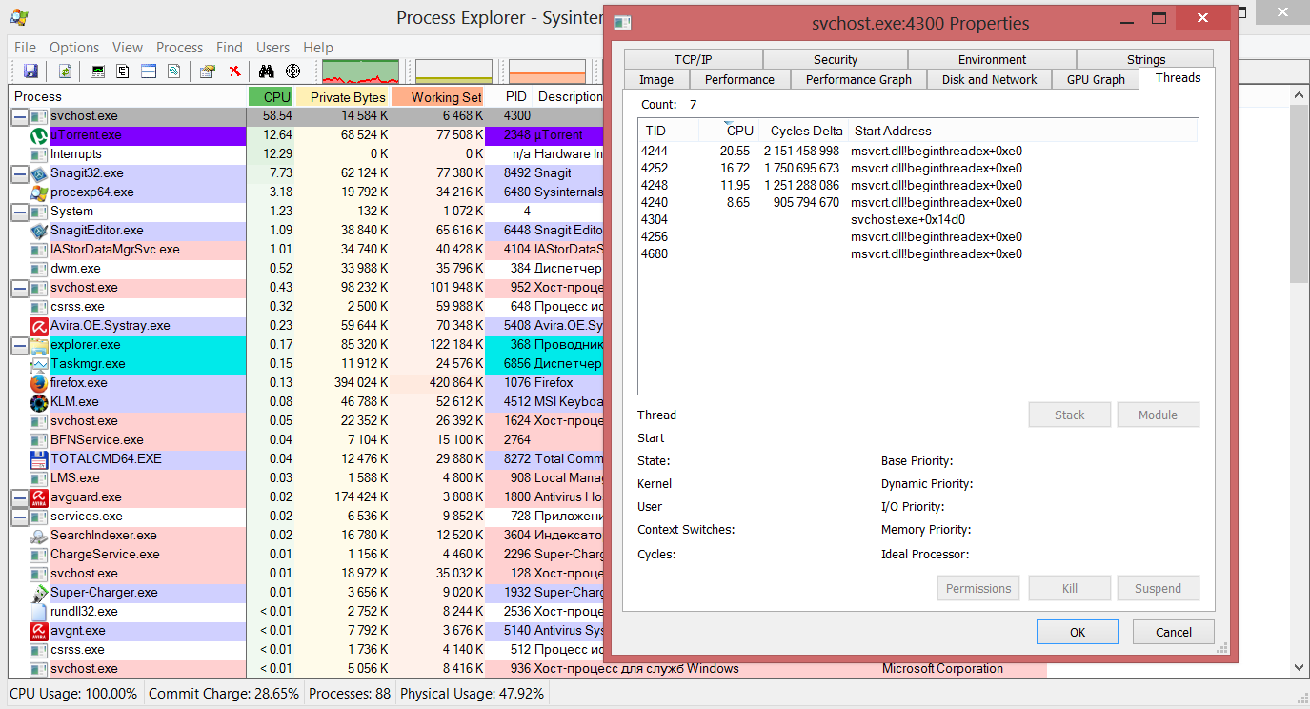
Task: Collapse the avguard.exe process tree
Action: click(x=19, y=497)
